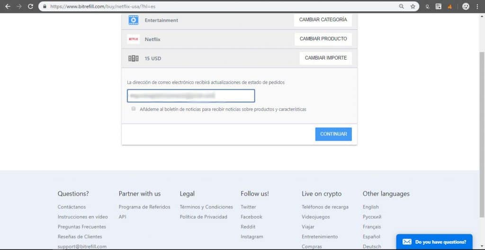Click CAMBIAR PRODUCTO button
This screenshot has width=485, height=250.
click(x=323, y=39)
